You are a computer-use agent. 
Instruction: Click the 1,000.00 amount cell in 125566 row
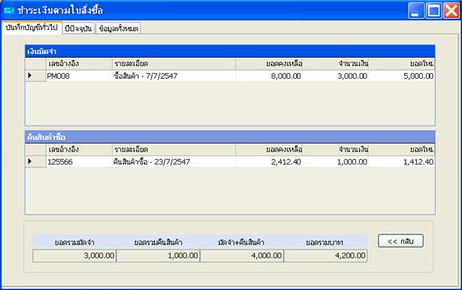tap(336, 162)
